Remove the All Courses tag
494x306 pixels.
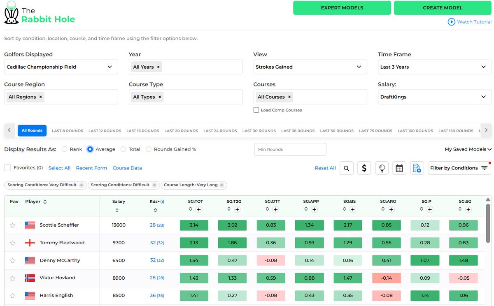289,97
